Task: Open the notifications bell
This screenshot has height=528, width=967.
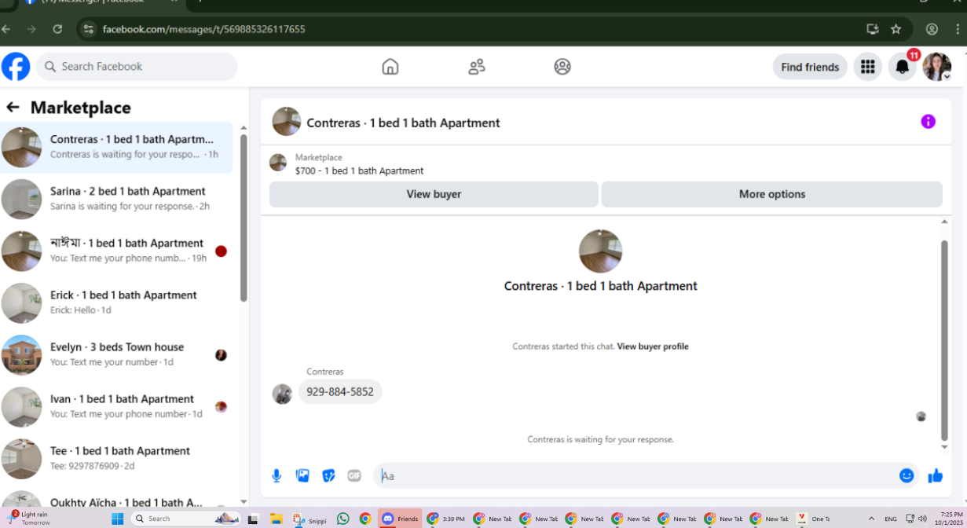Action: pyautogui.click(x=903, y=67)
